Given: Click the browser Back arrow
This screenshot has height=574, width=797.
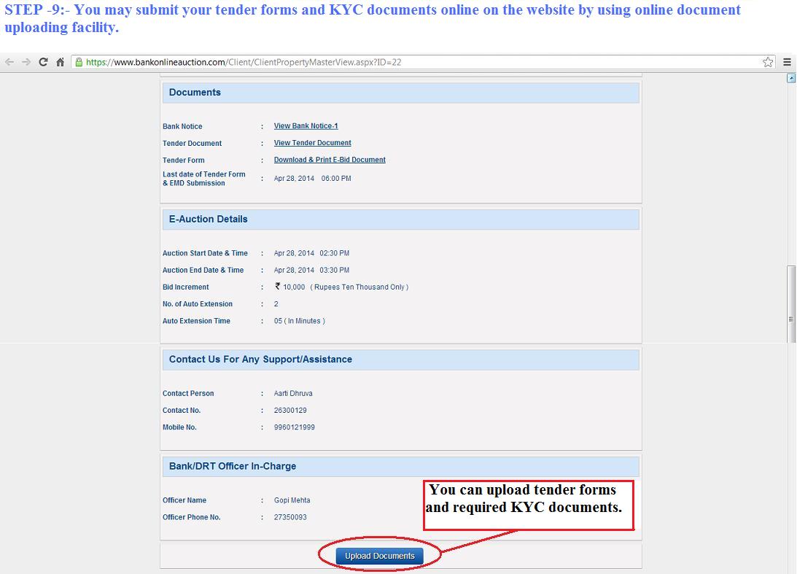Looking at the screenshot, I should [x=9, y=62].
